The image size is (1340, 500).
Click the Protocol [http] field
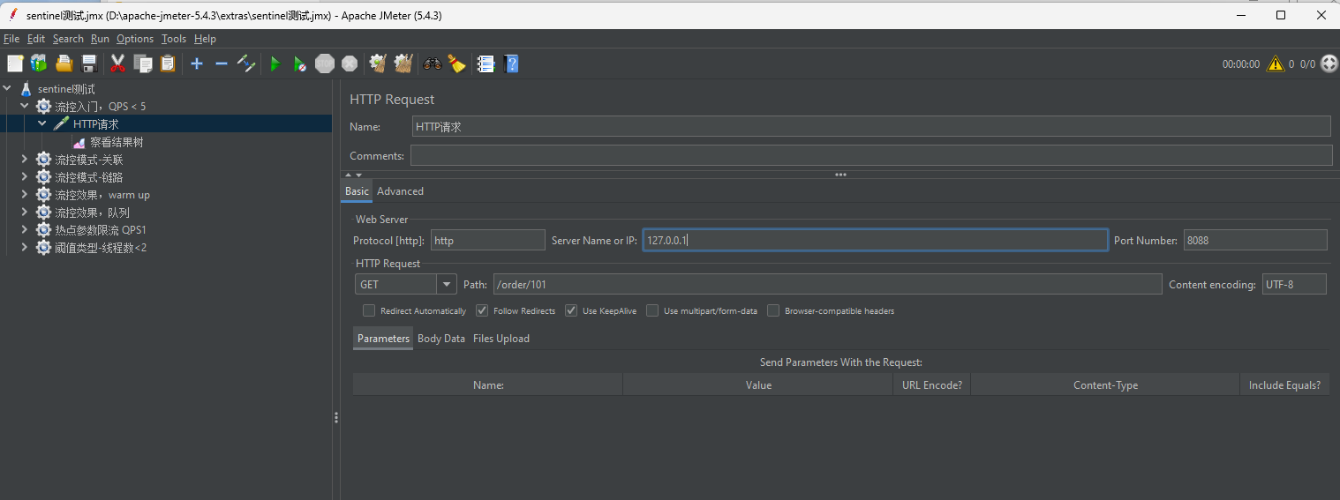pyautogui.click(x=488, y=240)
